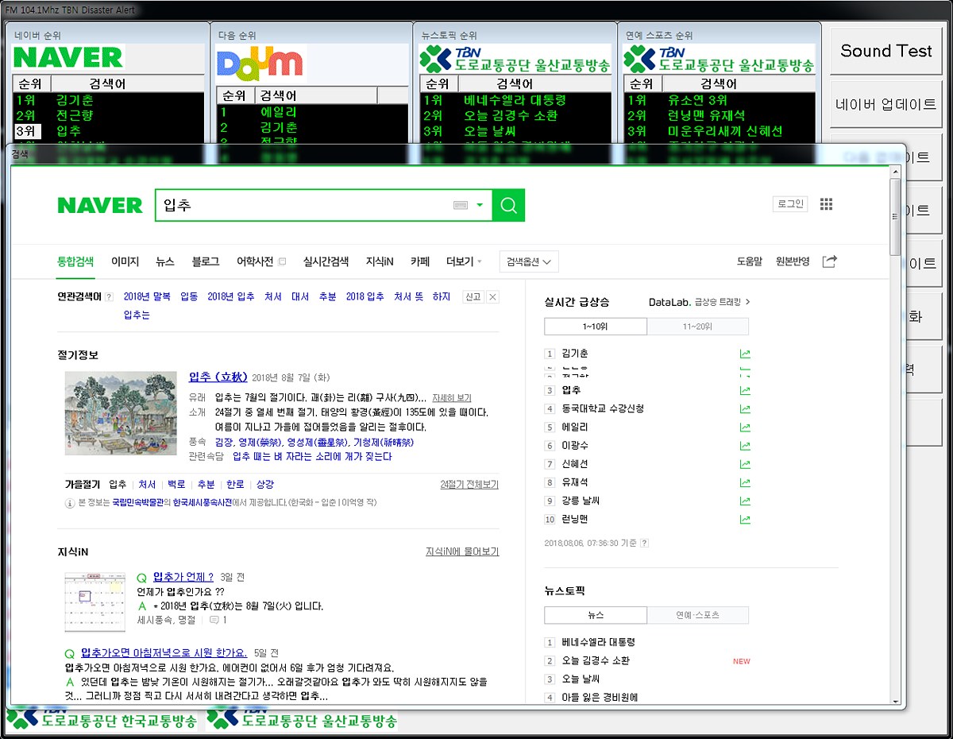953x739 pixels.
Task: Show rankings 1~10위 tab
Action: [596, 326]
